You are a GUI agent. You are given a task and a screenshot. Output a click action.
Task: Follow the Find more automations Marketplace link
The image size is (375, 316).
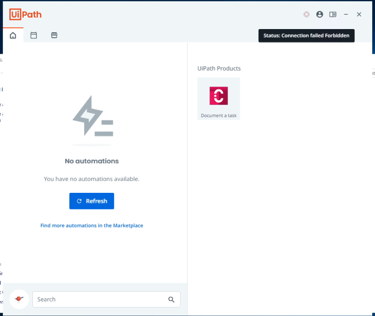click(92, 226)
